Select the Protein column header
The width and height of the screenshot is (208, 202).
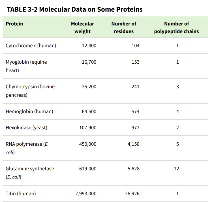click(14, 24)
